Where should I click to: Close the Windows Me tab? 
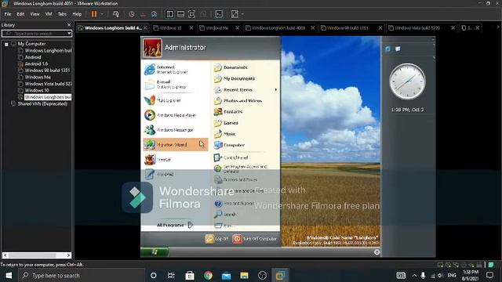237,28
